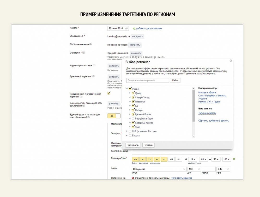Open help icon next to Единый регион показа
The width and height of the screenshot is (260, 197).
(83, 106)
